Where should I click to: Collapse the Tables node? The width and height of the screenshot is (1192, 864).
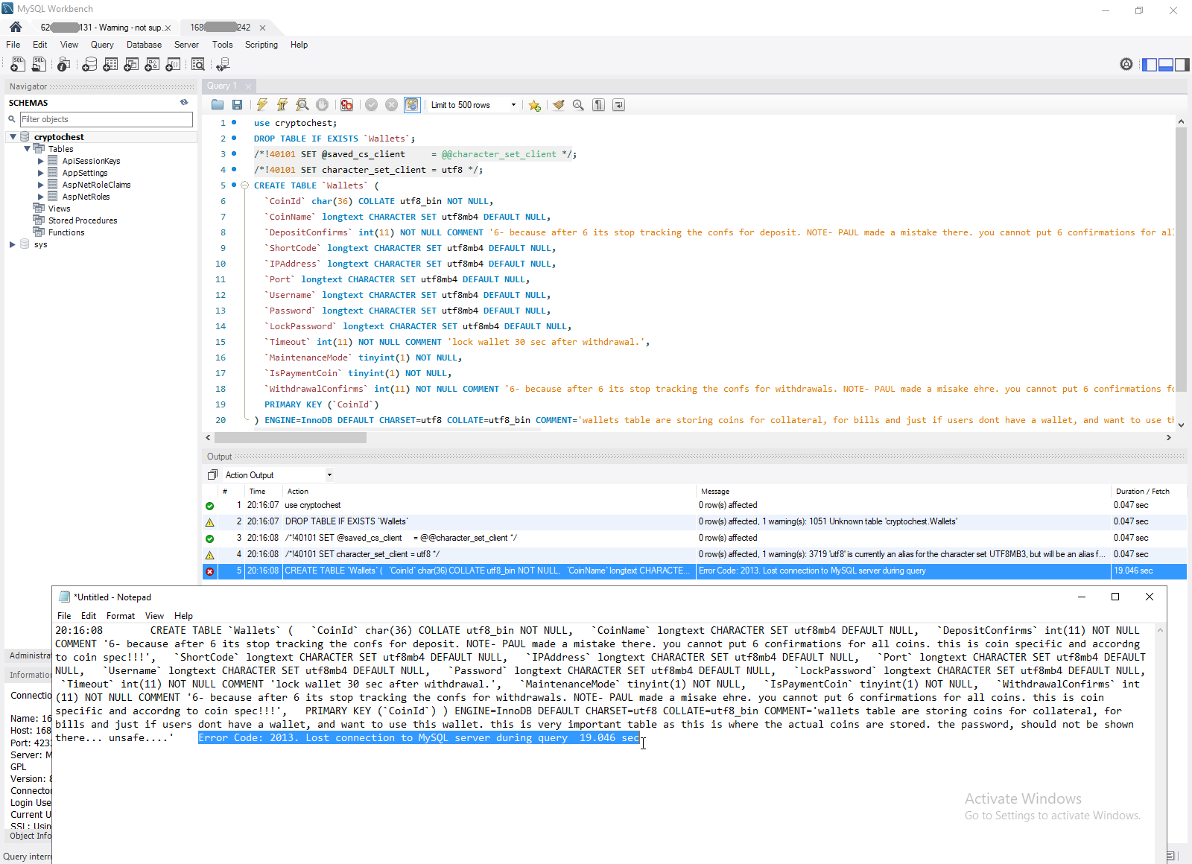27,149
